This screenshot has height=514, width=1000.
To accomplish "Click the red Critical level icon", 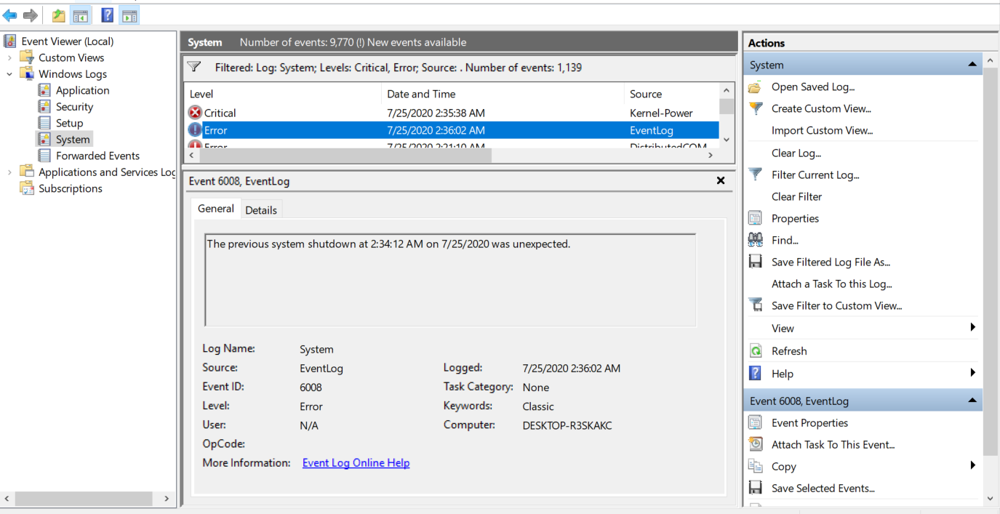I will (x=195, y=113).
